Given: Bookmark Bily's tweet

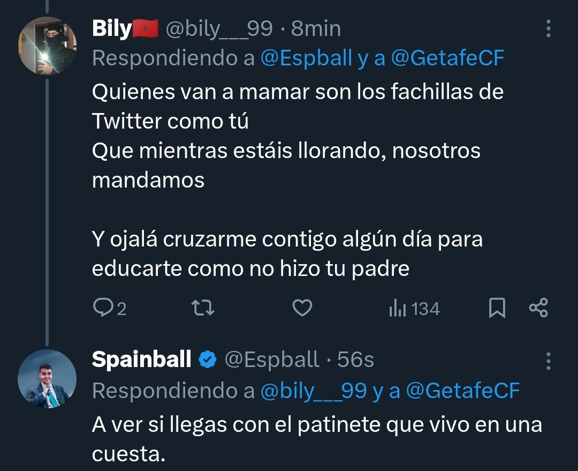Looking at the screenshot, I should pos(497,308).
